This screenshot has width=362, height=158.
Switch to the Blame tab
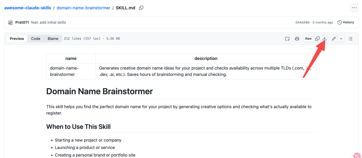tap(53, 39)
